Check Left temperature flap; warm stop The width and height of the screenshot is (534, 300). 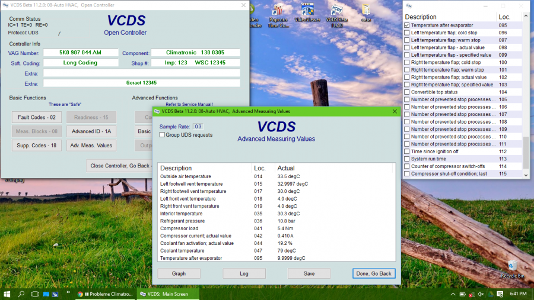click(x=406, y=40)
